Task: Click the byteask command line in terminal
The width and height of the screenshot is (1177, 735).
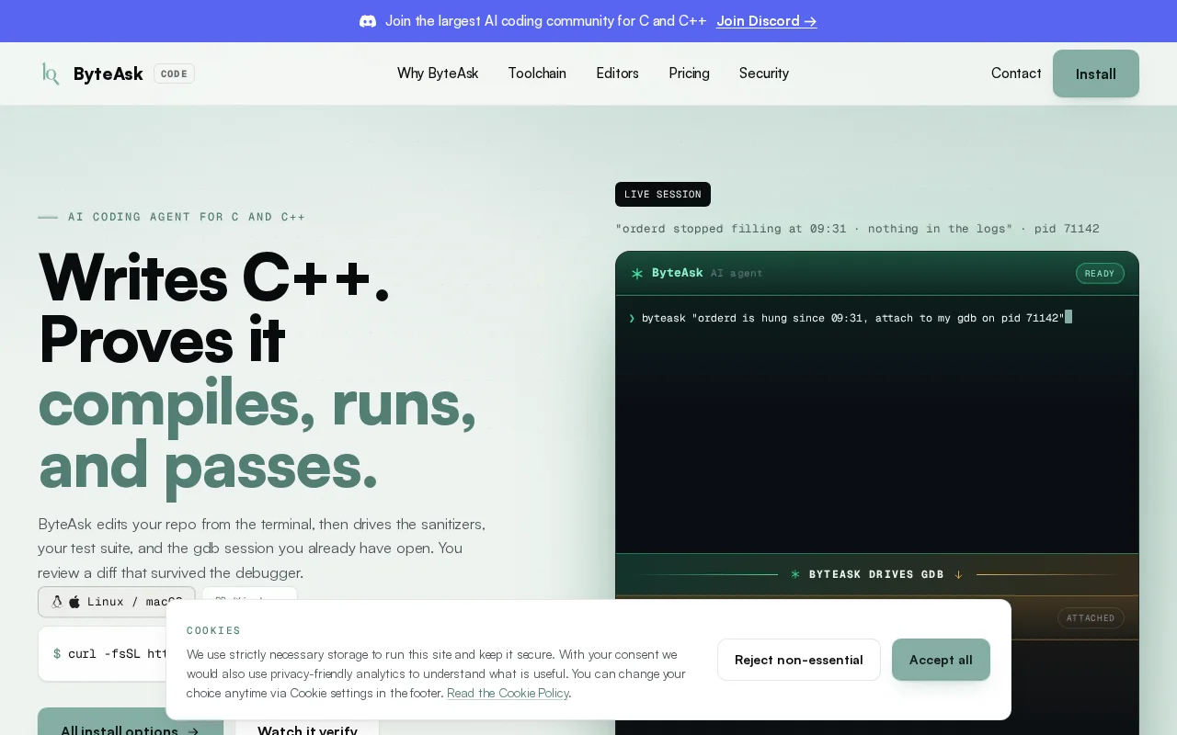Action: [x=852, y=318]
